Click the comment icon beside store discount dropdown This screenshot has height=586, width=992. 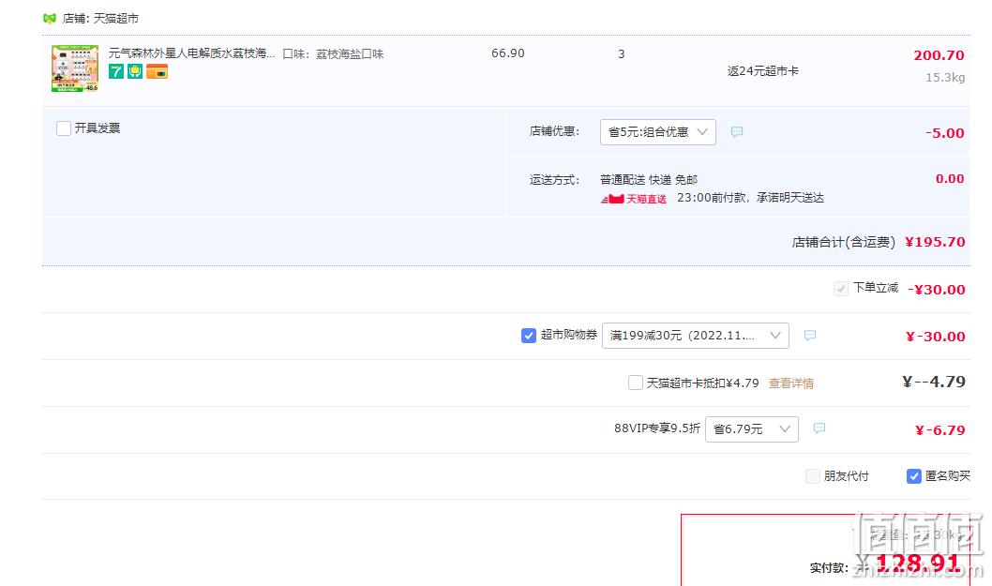pos(737,131)
